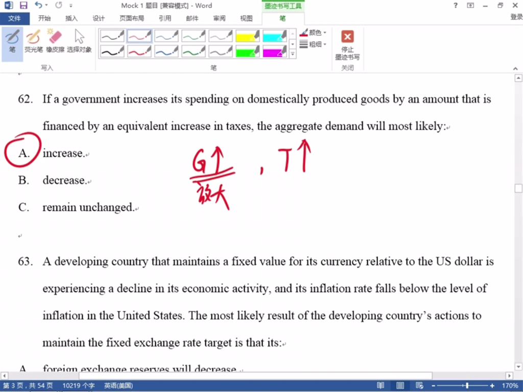
Task: Open the pen Color (颜色) dropdown
Action: tap(314, 33)
